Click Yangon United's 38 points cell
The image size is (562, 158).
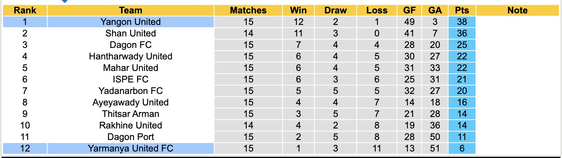462,22
